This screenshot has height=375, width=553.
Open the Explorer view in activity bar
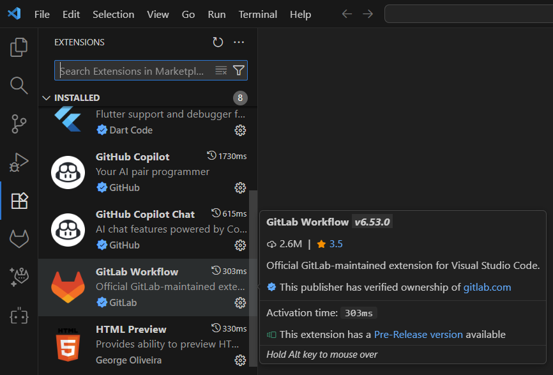(x=19, y=47)
